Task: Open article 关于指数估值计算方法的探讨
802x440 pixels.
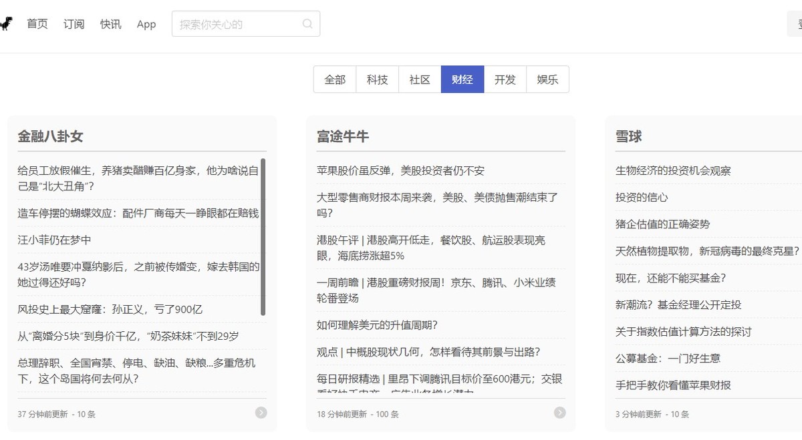Action: click(x=684, y=331)
